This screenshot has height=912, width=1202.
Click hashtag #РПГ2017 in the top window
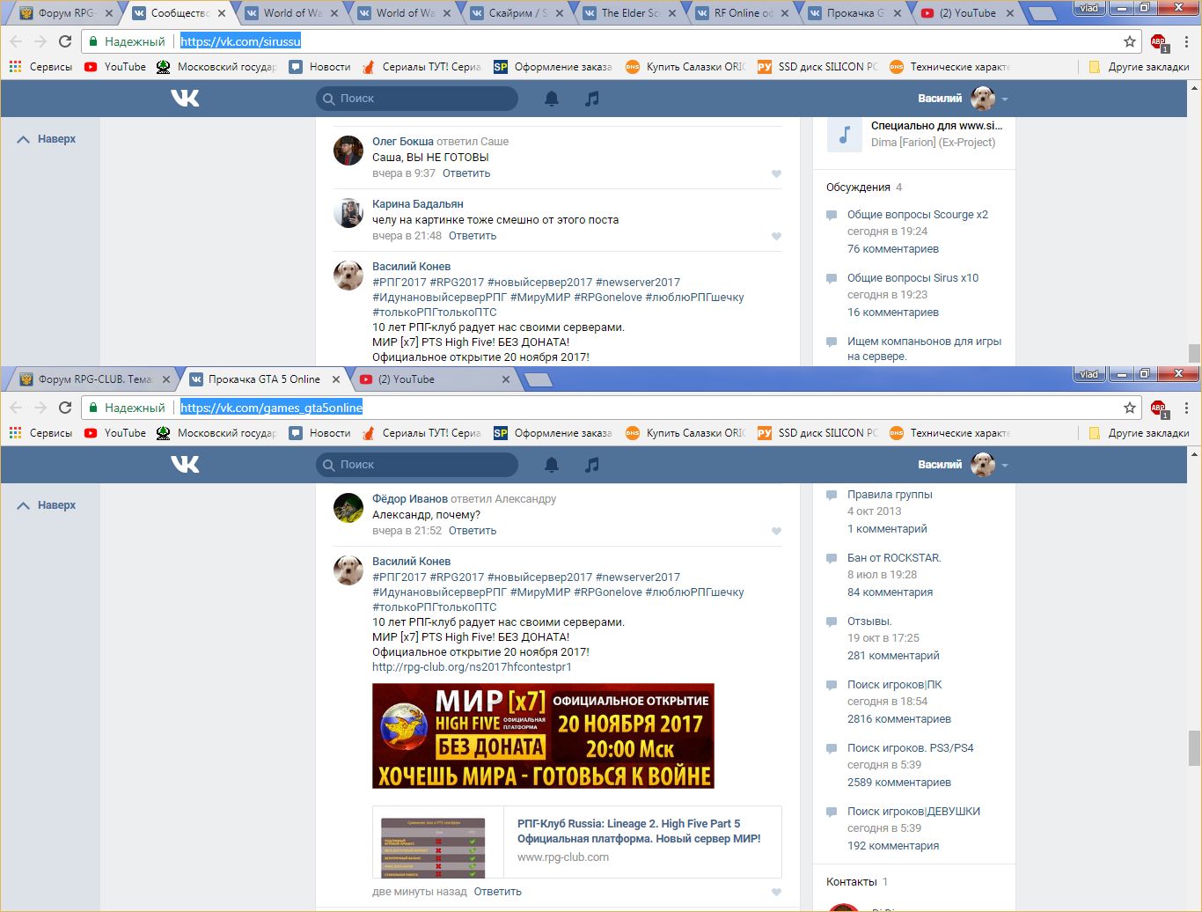coord(399,283)
